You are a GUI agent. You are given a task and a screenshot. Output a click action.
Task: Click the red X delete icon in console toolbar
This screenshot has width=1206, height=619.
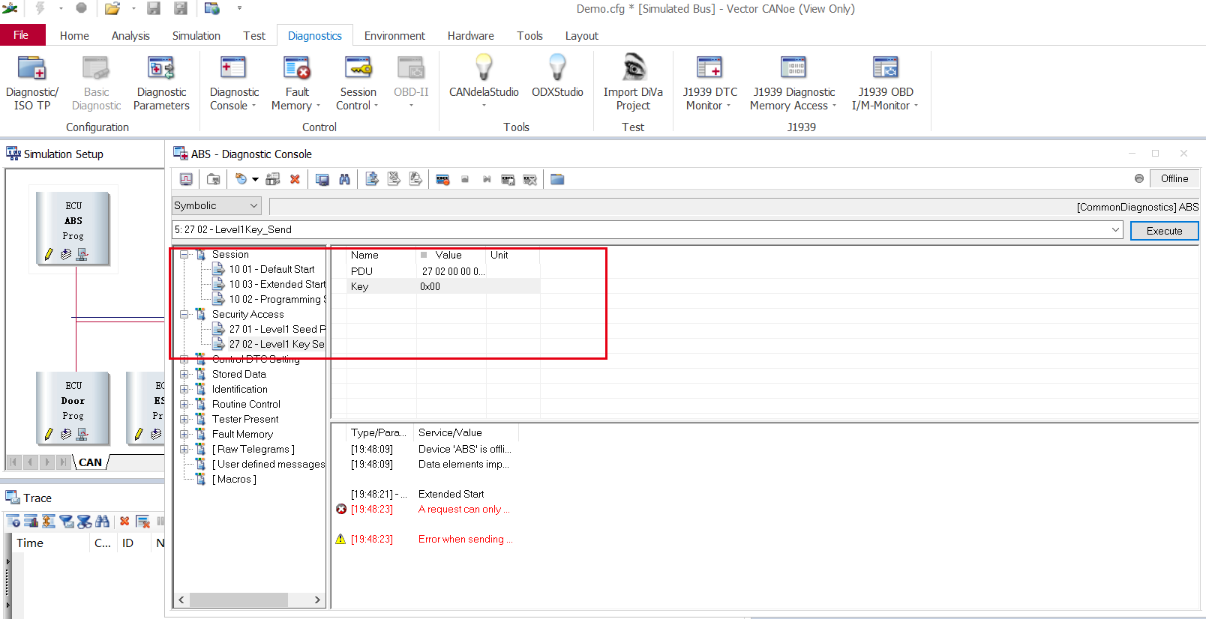click(x=295, y=179)
